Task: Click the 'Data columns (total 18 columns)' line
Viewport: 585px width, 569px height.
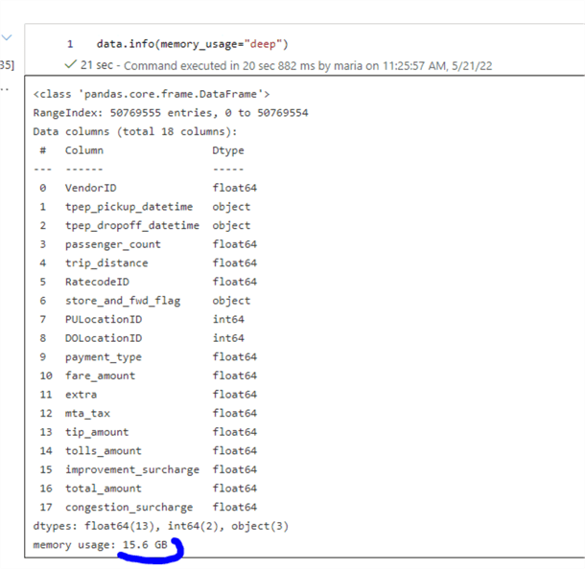Action: point(135,132)
